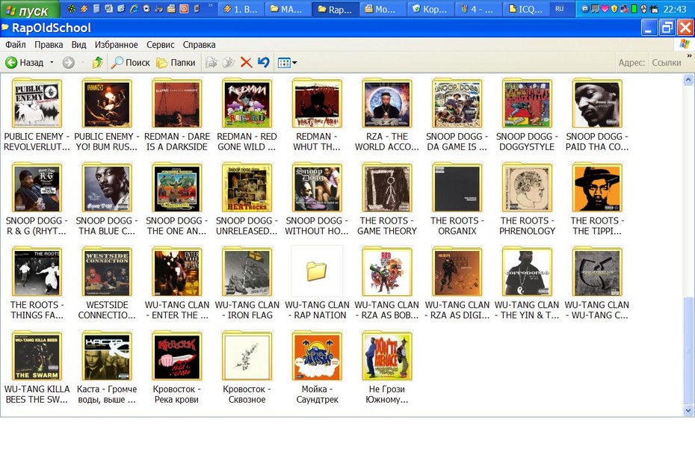This screenshot has height=452, width=695.
Task: Select REDMAN - RED GONE WILD folder
Action: coord(247,115)
